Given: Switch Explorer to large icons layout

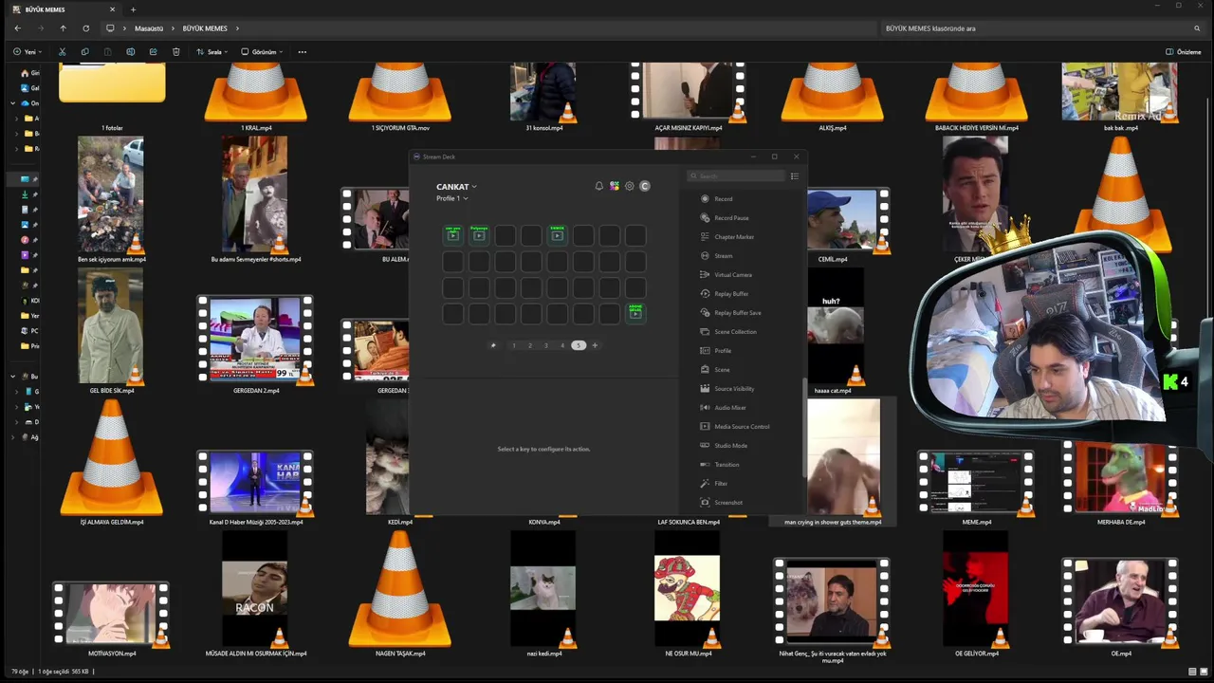Looking at the screenshot, I should (1204, 672).
